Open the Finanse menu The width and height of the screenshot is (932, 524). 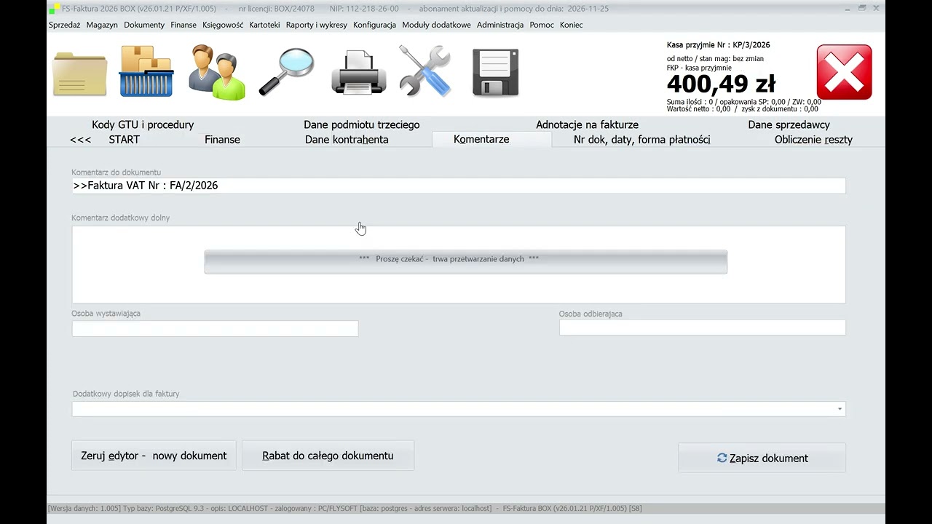tap(183, 25)
